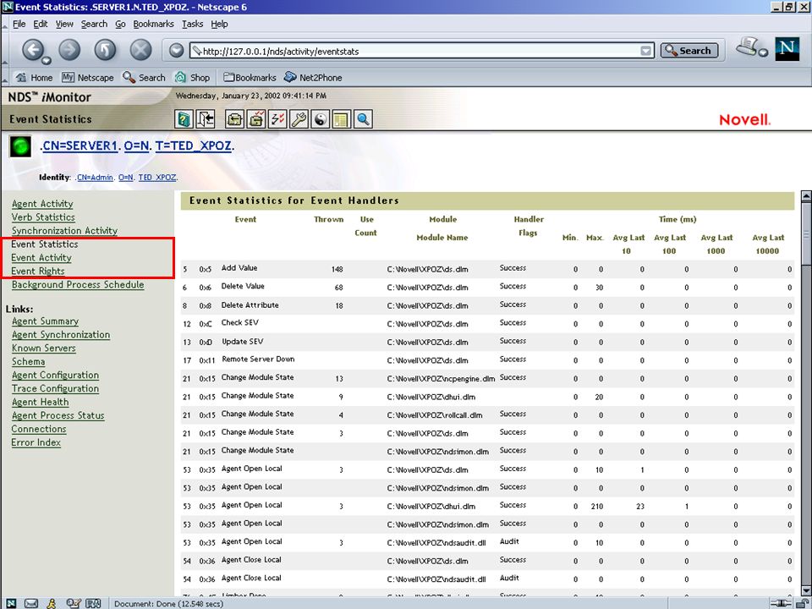Open the Agent Summary link
The image size is (812, 609).
(45, 321)
